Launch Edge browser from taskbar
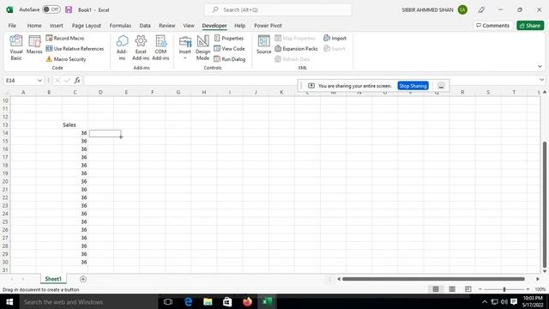This screenshot has width=549, height=309. (x=188, y=301)
